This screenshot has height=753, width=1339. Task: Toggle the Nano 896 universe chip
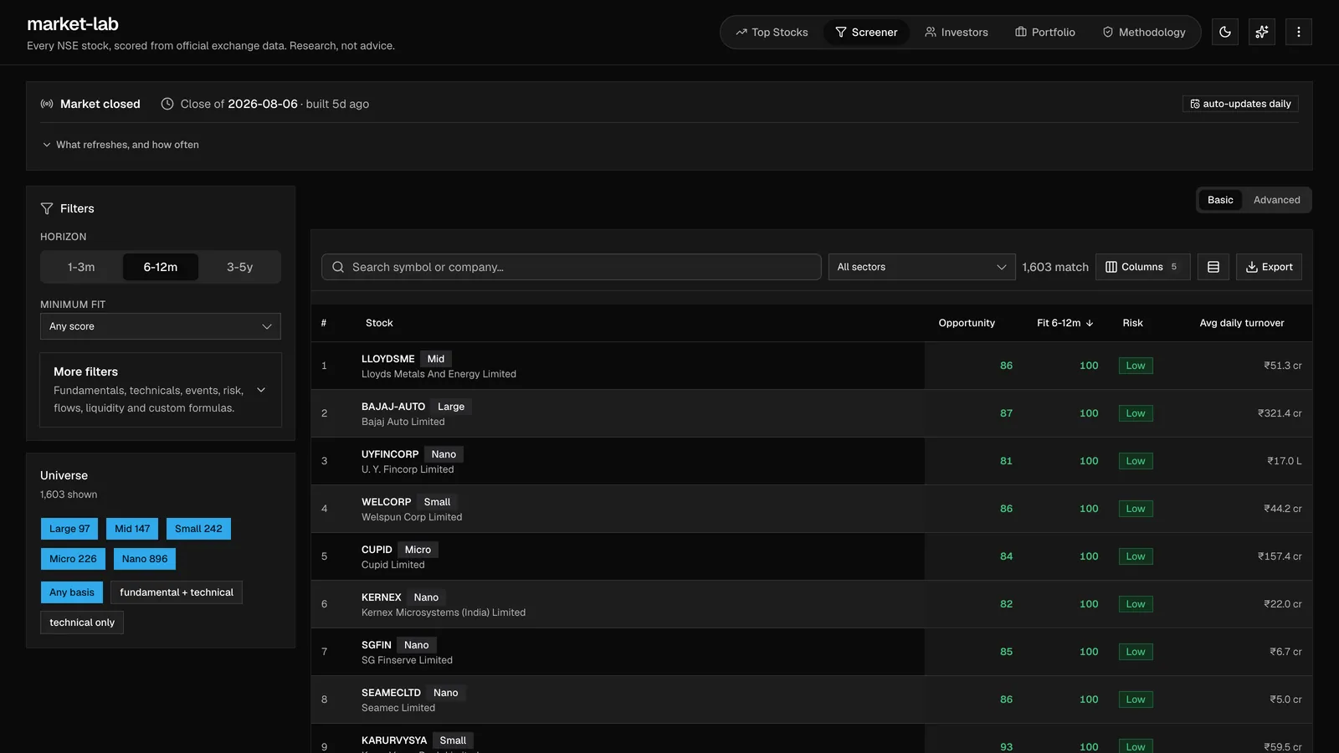[145, 559]
